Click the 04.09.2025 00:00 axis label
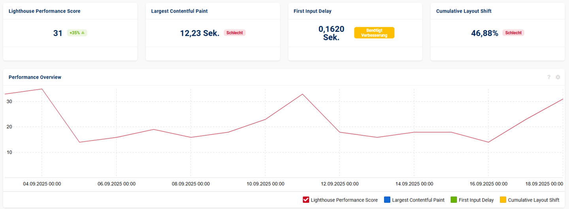This screenshot has height=209, width=569. pyautogui.click(x=42, y=184)
